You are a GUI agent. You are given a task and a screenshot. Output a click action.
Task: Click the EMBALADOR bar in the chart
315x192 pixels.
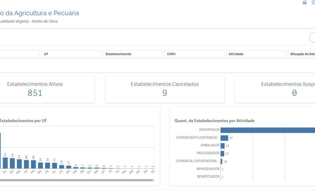[223, 145]
